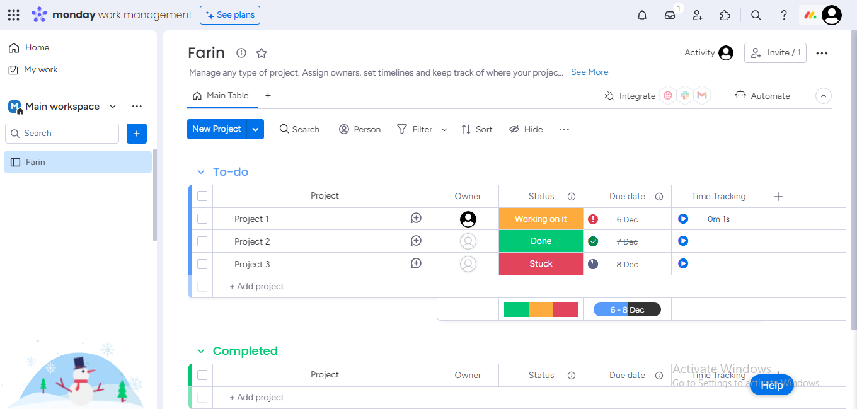Viewport: 857px width, 409px height.
Task: Click New Project button
Action: pyautogui.click(x=217, y=129)
